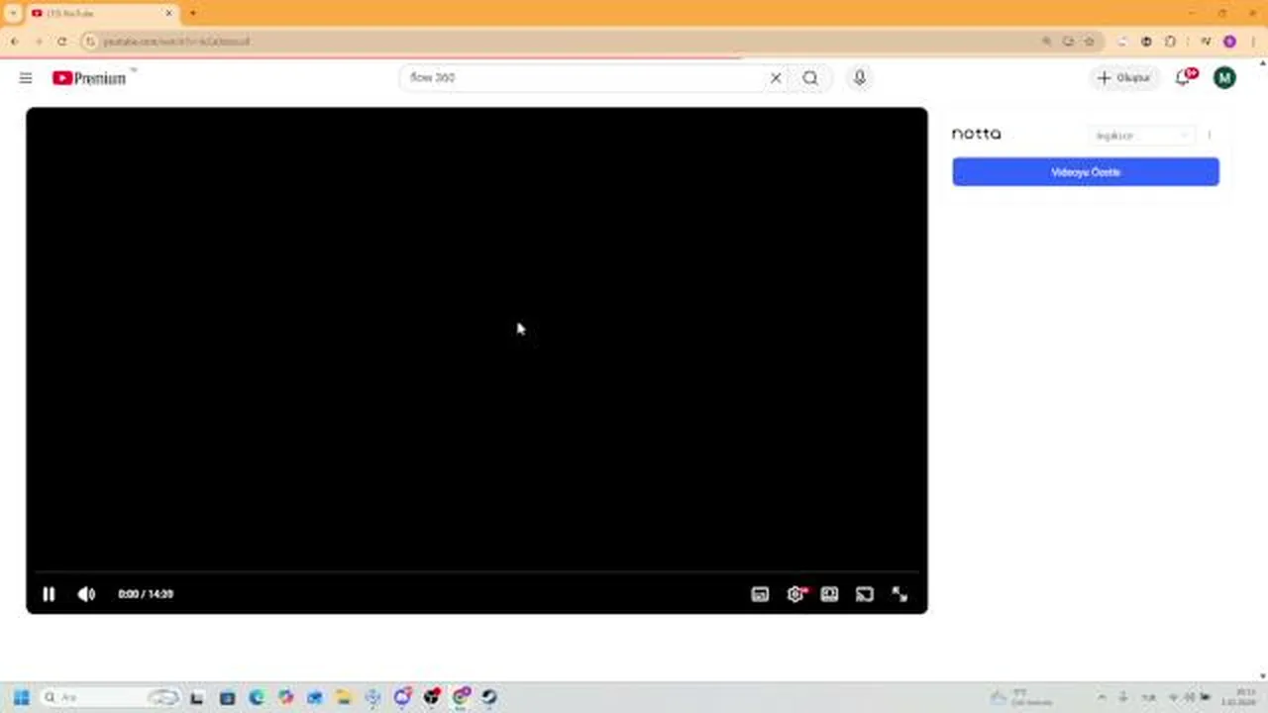
Task: Open the Oluştur create button
Action: tap(1124, 77)
